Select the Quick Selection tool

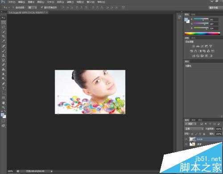coord(3,32)
